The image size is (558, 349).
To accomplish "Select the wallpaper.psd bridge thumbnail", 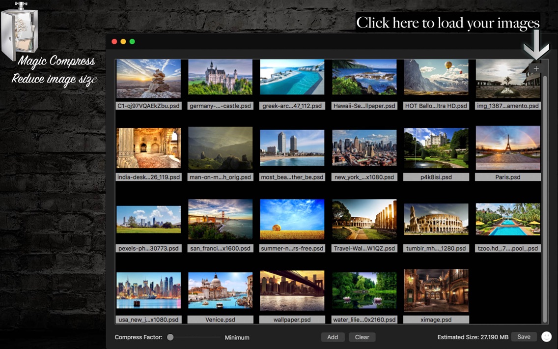I will [x=292, y=291].
